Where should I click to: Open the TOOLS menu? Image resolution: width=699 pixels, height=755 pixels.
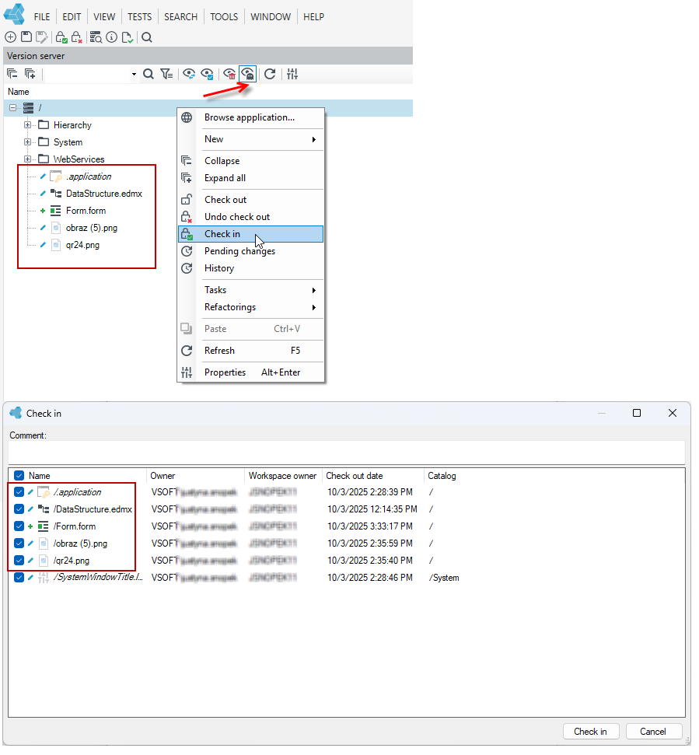(x=224, y=17)
